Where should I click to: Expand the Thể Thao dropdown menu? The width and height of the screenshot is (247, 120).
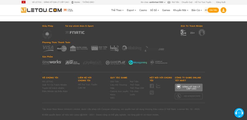pos(117,10)
